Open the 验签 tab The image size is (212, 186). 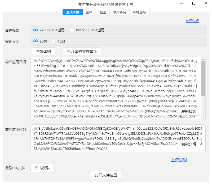[x=103, y=12]
